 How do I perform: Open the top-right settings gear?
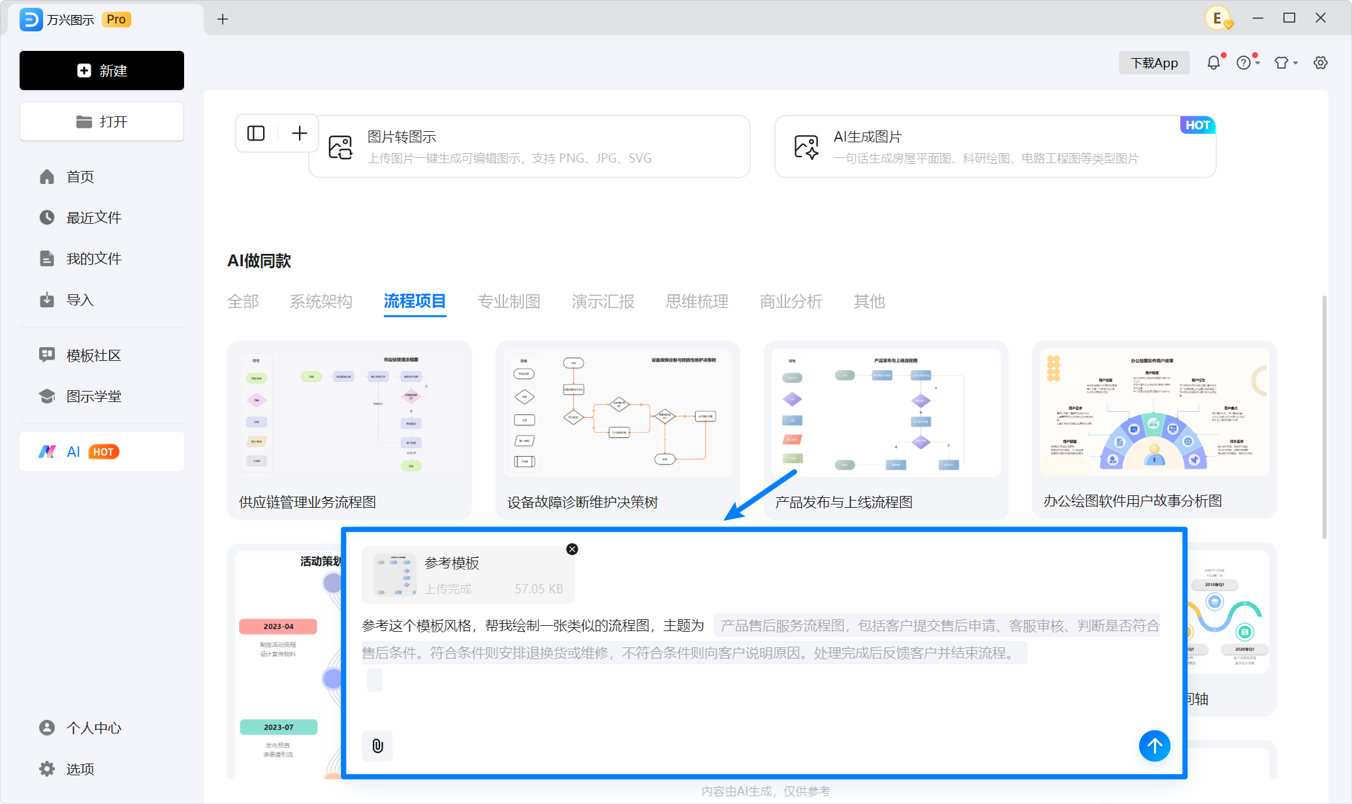tap(1321, 63)
